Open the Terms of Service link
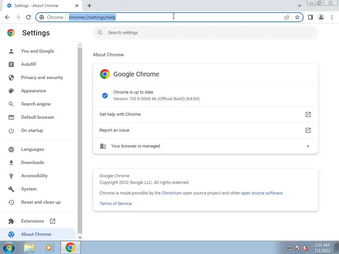 [116, 203]
